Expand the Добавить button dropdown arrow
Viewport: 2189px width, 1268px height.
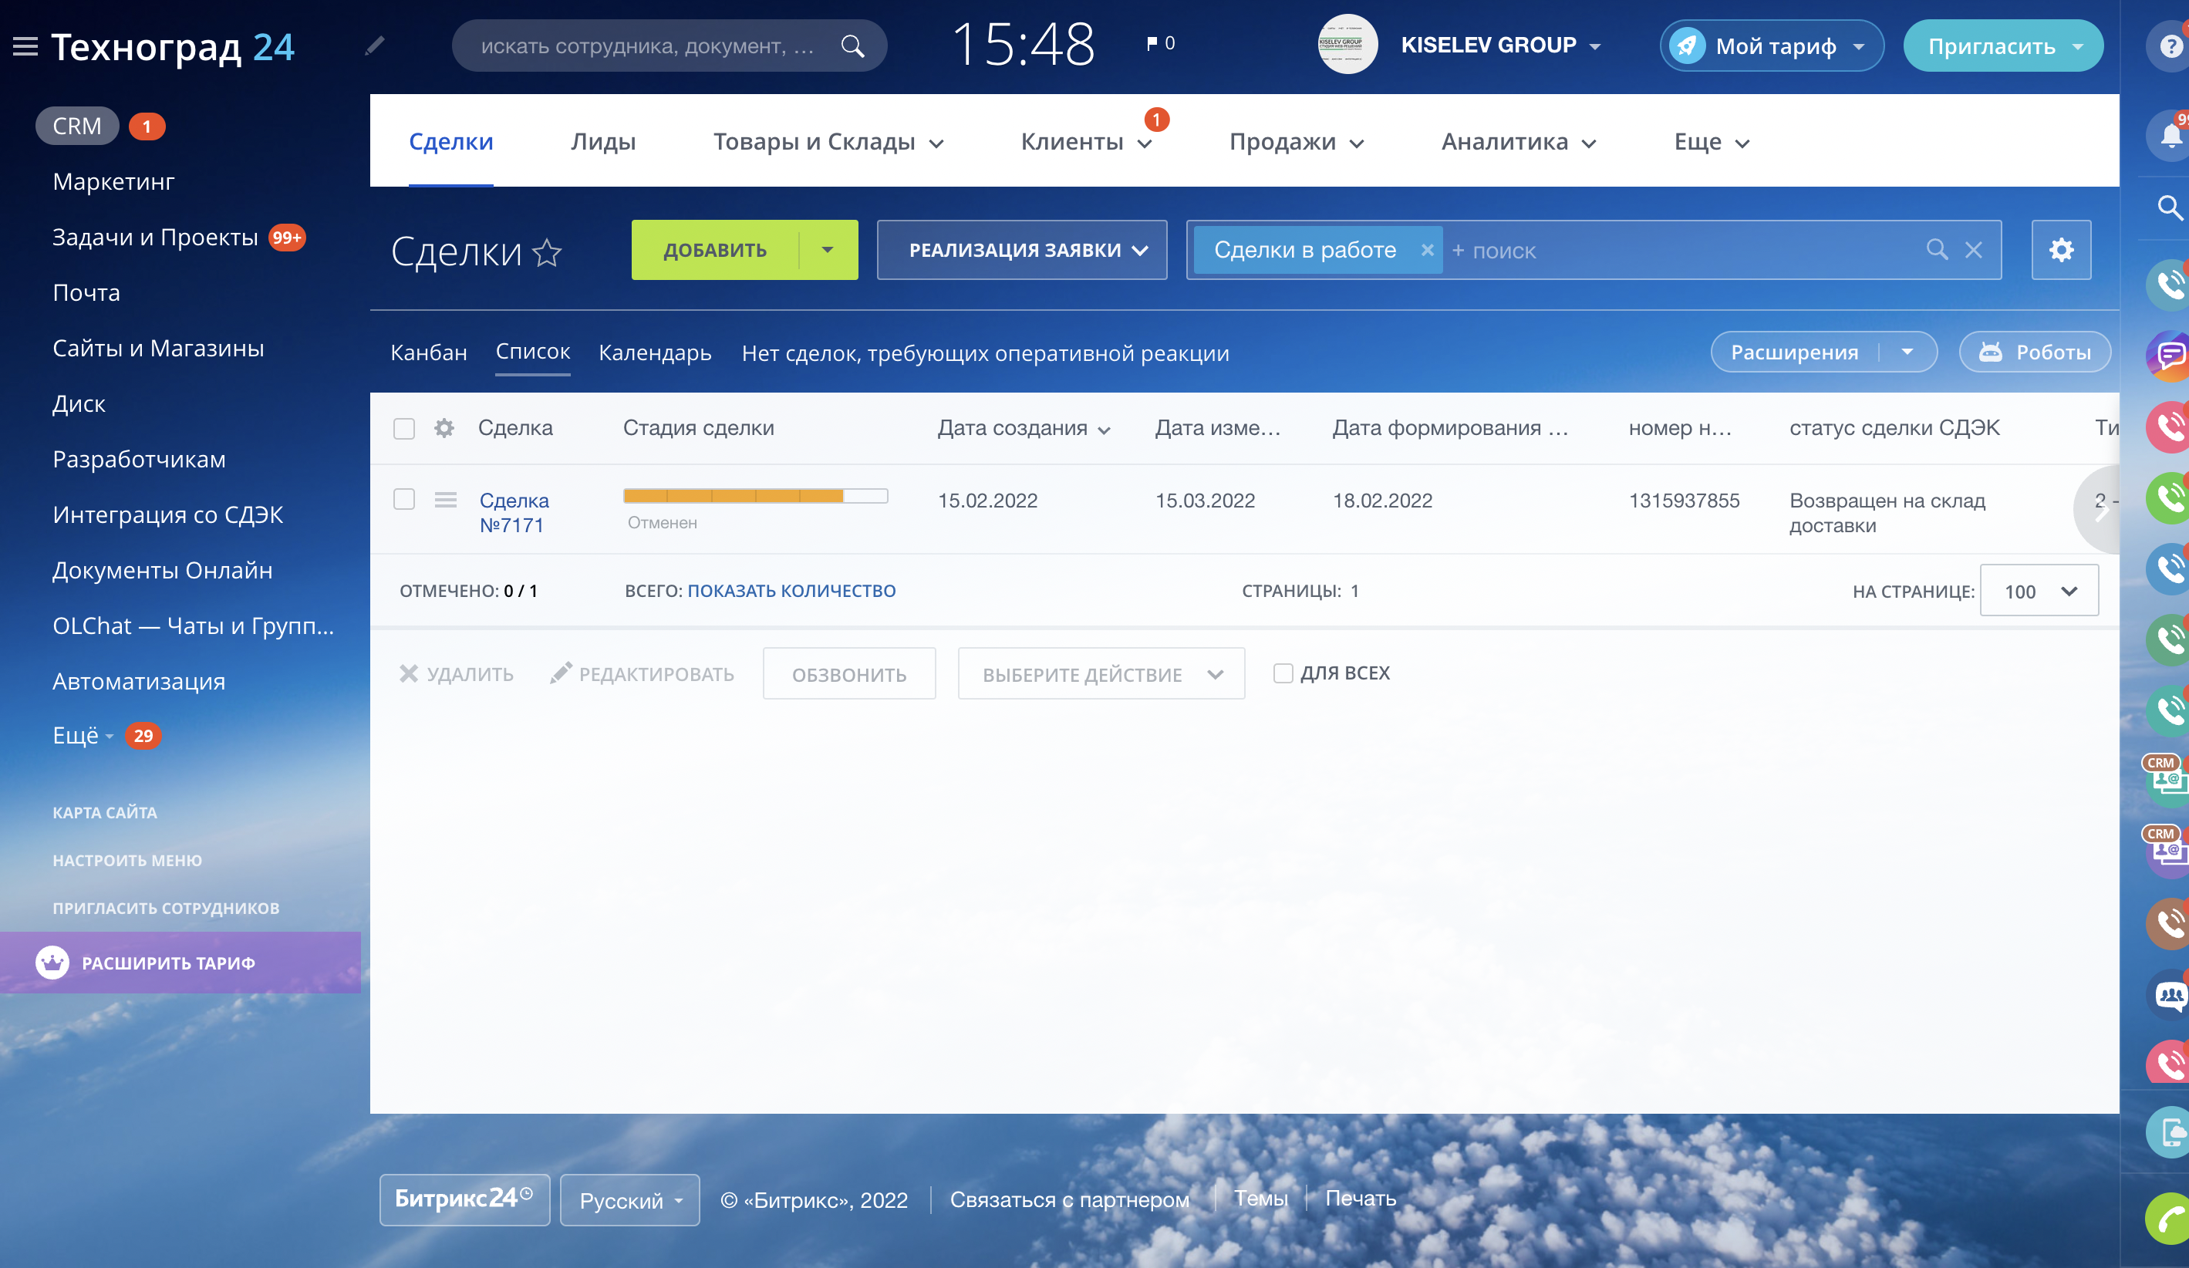tap(828, 250)
